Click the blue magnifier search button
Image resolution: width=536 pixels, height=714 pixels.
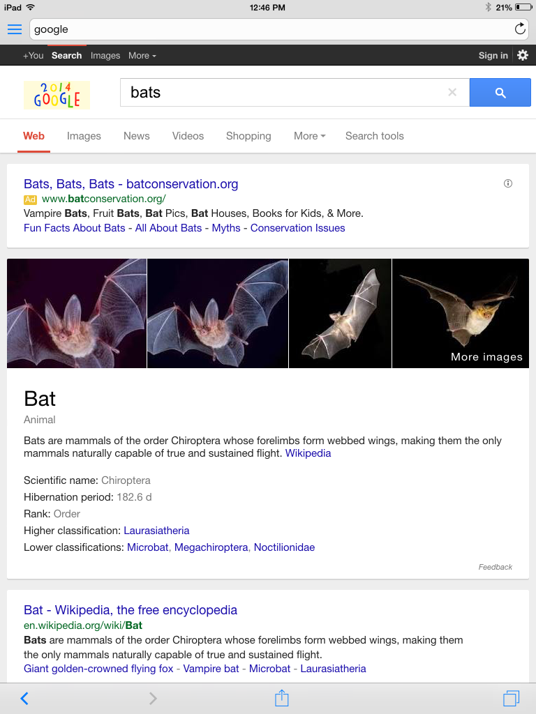click(x=500, y=93)
